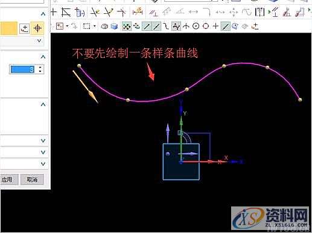Select the Make Corner tool

122,12
